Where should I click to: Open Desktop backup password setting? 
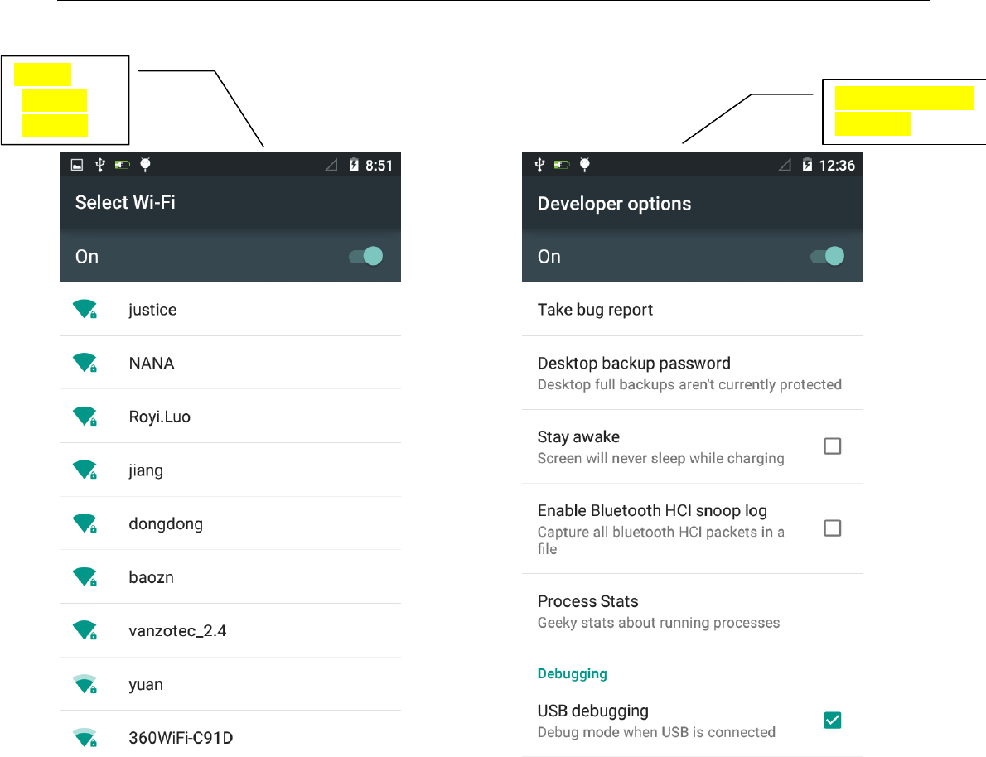[692, 373]
